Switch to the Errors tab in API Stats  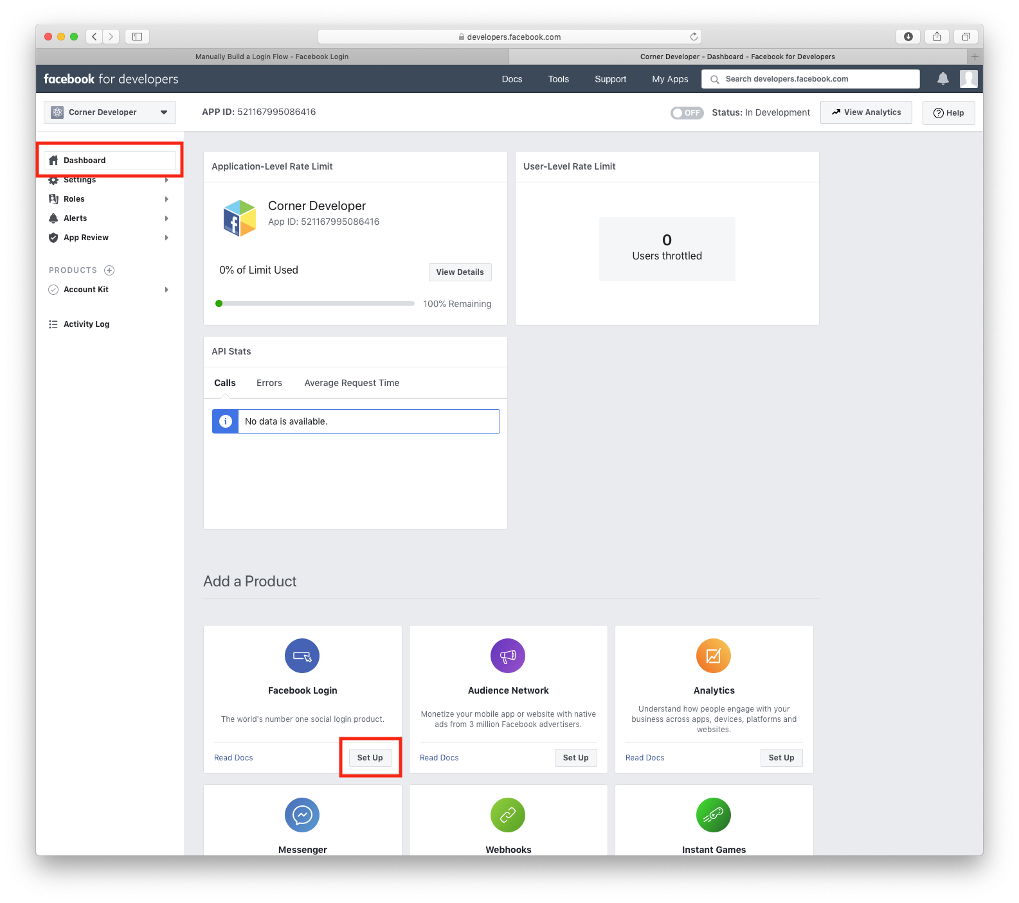tap(269, 383)
